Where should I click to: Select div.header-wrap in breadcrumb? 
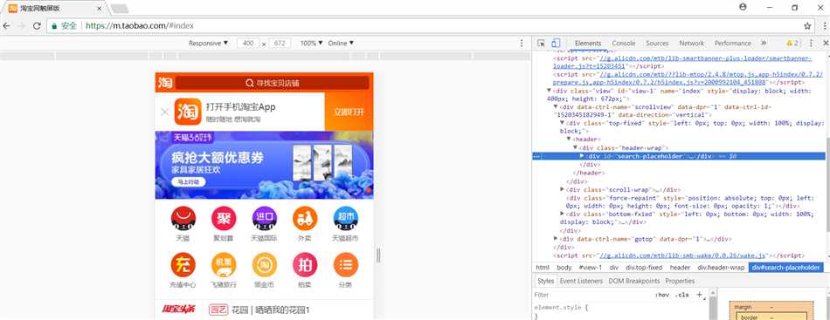point(721,268)
